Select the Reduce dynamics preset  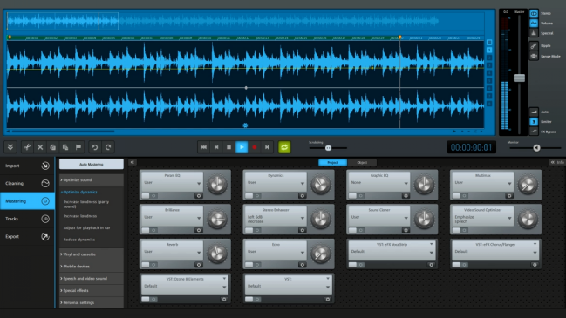click(x=79, y=240)
